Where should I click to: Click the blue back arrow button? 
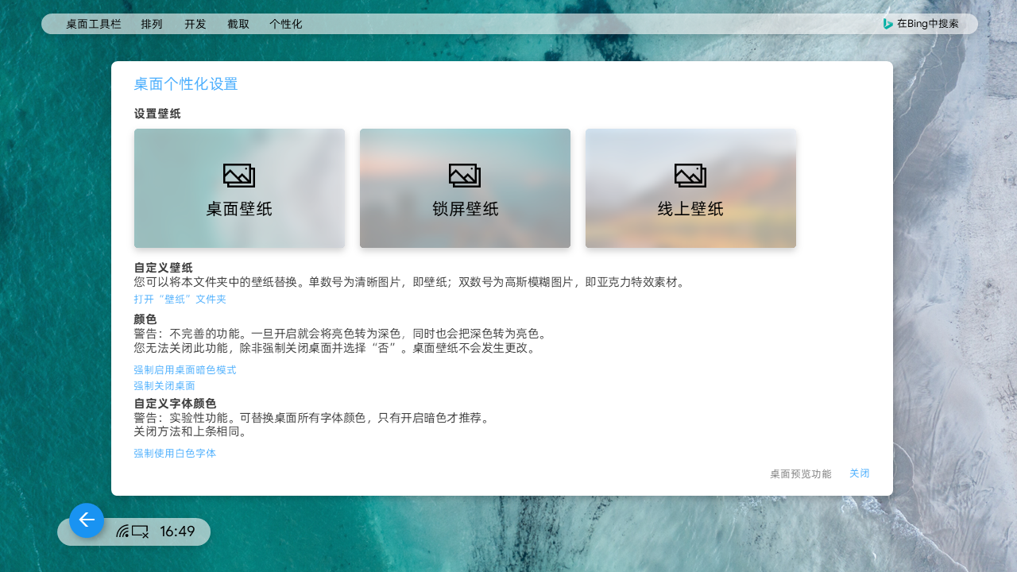(x=87, y=520)
